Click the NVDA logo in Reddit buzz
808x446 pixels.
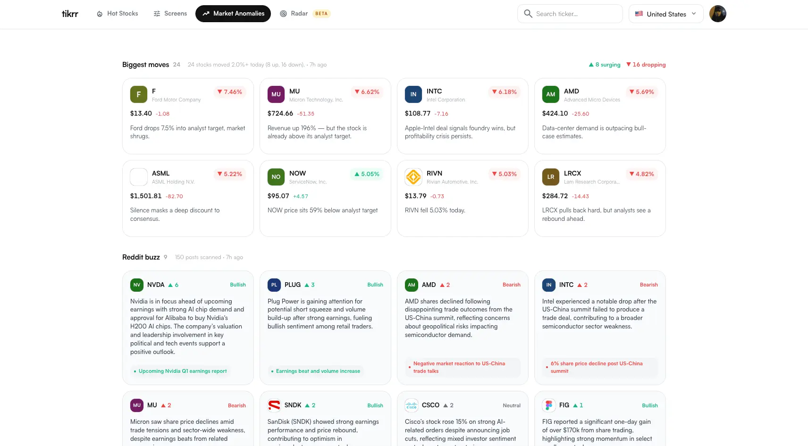pyautogui.click(x=137, y=285)
